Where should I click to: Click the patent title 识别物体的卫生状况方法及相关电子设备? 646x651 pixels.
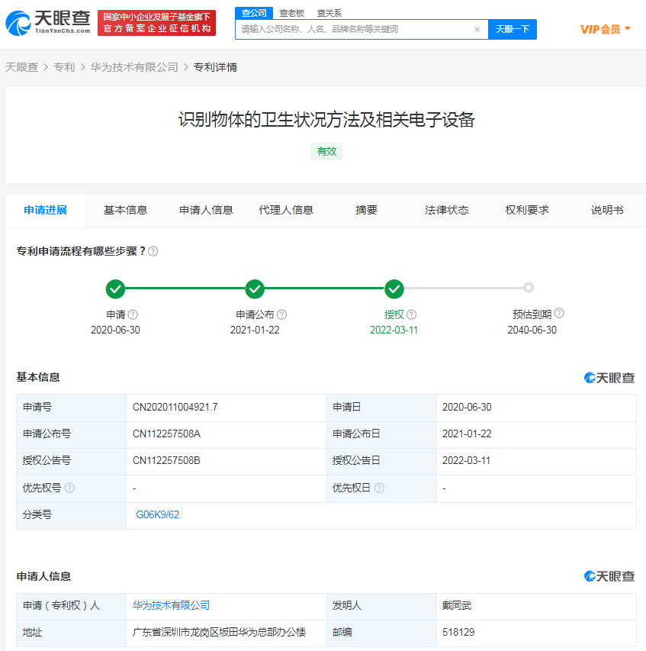coord(326,120)
